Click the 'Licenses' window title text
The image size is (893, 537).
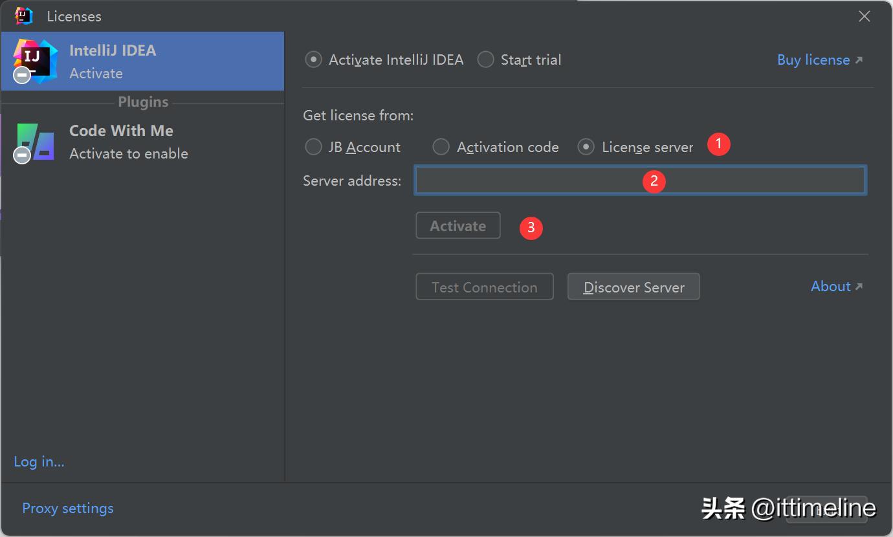pyautogui.click(x=74, y=16)
